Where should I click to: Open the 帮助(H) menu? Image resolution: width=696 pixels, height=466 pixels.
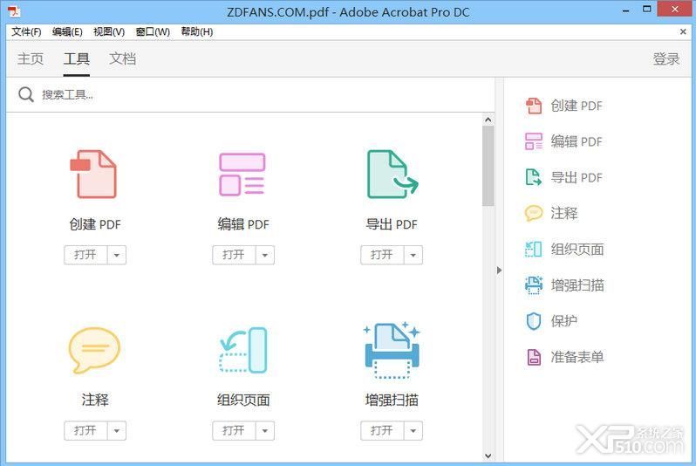[x=196, y=32]
